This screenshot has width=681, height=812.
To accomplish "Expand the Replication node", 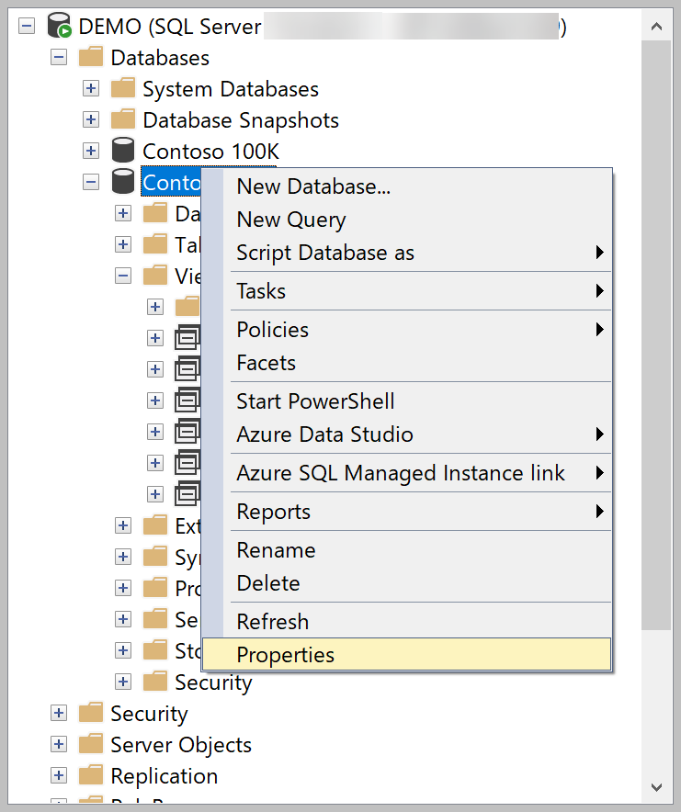I will [x=59, y=775].
